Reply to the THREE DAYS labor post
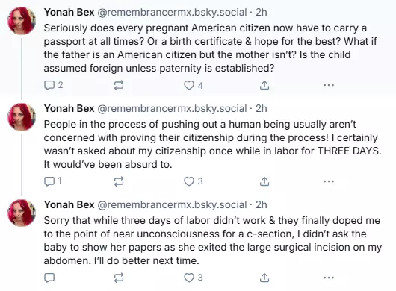Image resolution: width=396 pixels, height=291 pixels. (53, 181)
